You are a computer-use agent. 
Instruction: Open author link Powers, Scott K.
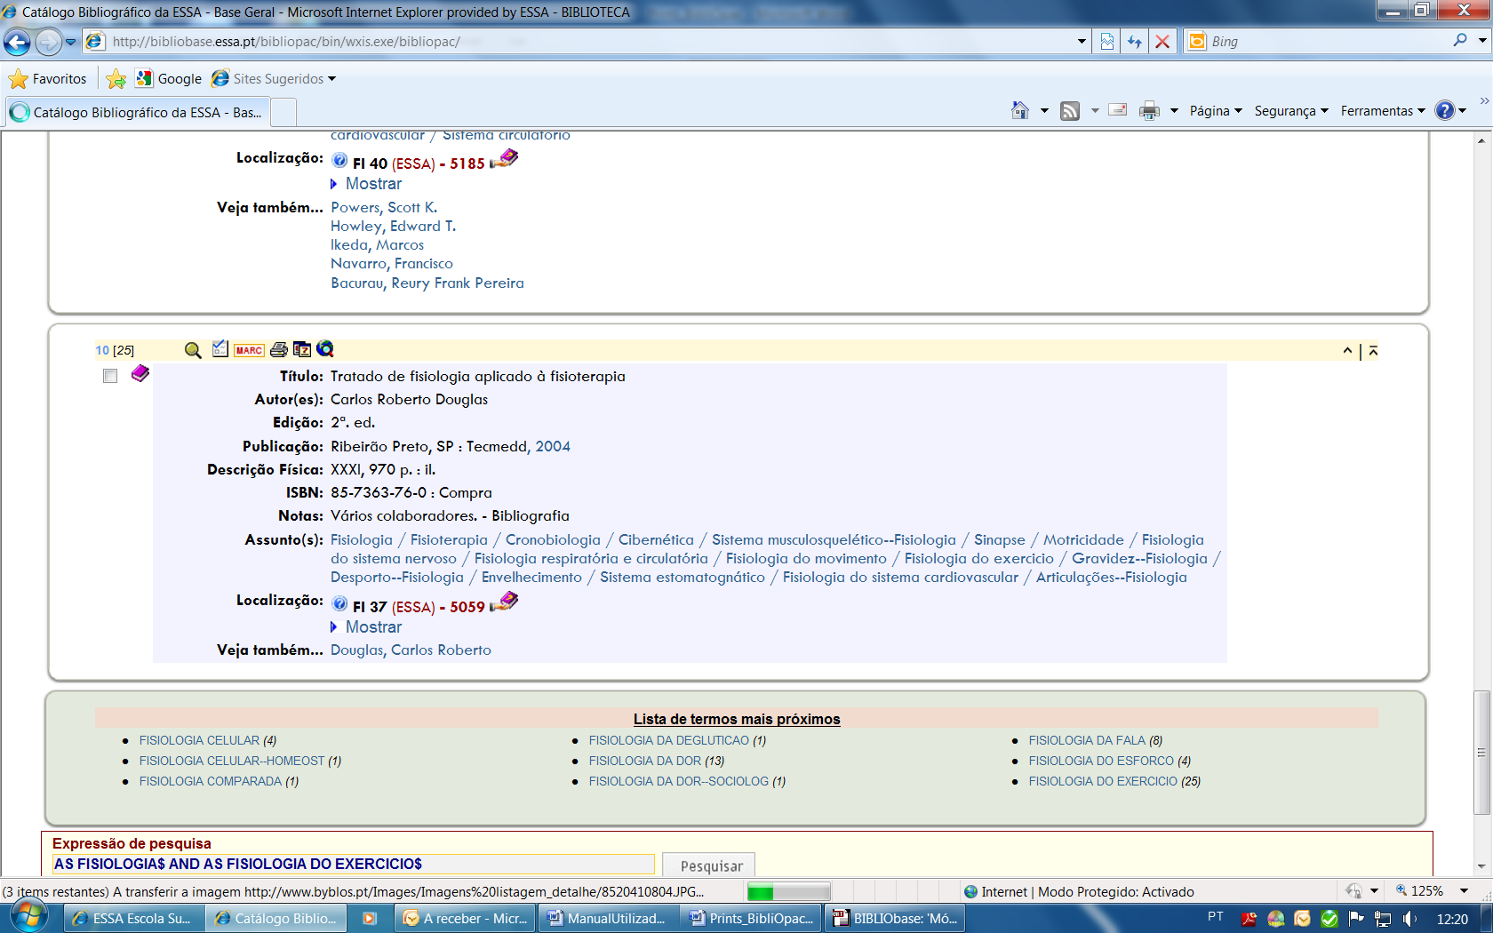pyautogui.click(x=384, y=207)
